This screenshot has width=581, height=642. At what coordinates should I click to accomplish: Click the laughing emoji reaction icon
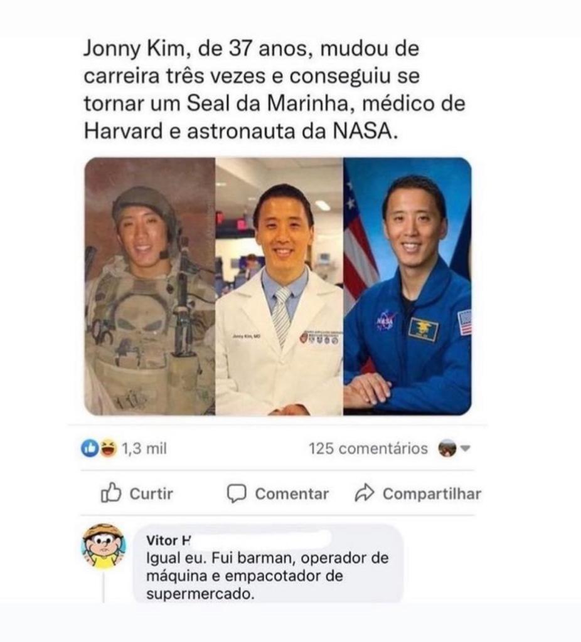click(108, 449)
